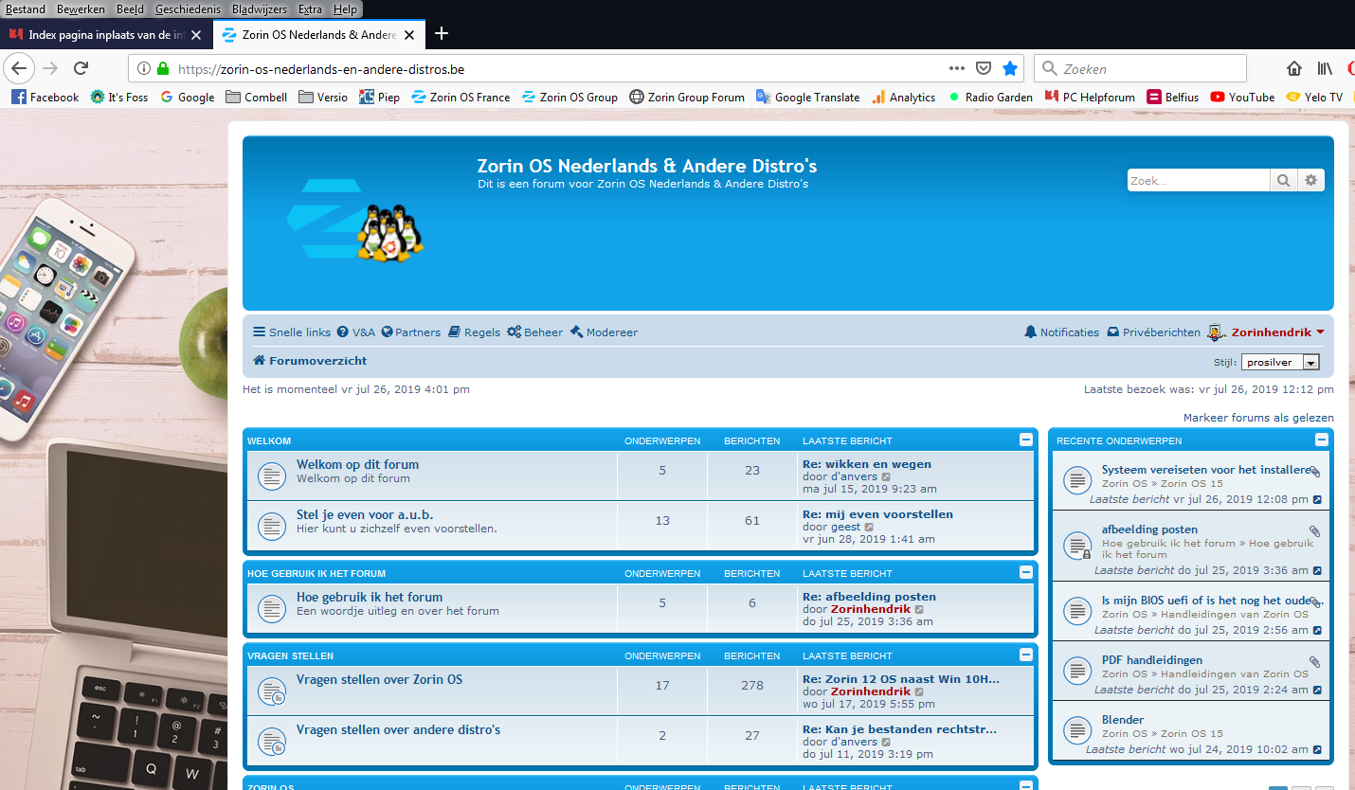This screenshot has width=1355, height=790.
Task: Open Notificaties bell
Action: [1062, 332]
